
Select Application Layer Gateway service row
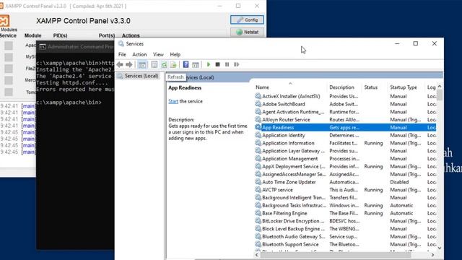pos(345,151)
